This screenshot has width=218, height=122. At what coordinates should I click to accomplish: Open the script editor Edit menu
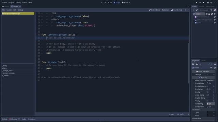(15, 10)
